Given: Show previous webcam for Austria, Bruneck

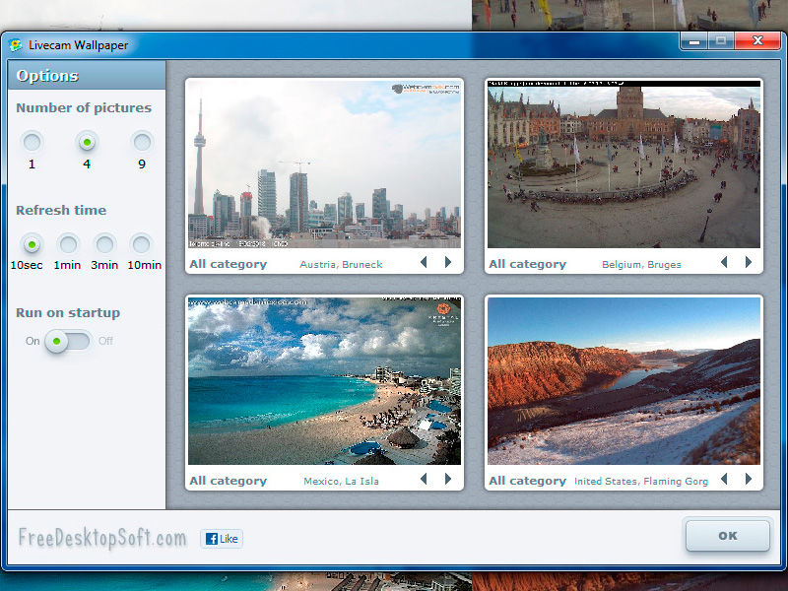Looking at the screenshot, I should [x=424, y=263].
